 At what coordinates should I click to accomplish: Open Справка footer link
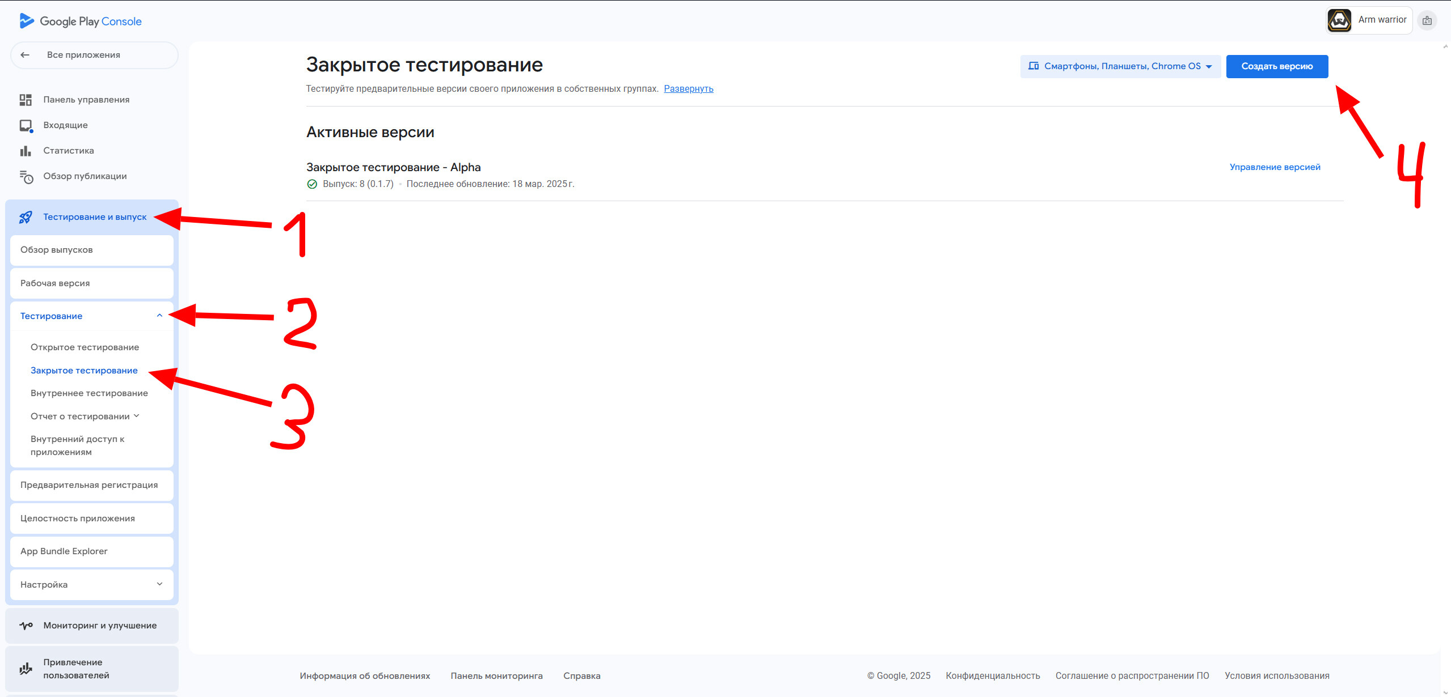581,675
